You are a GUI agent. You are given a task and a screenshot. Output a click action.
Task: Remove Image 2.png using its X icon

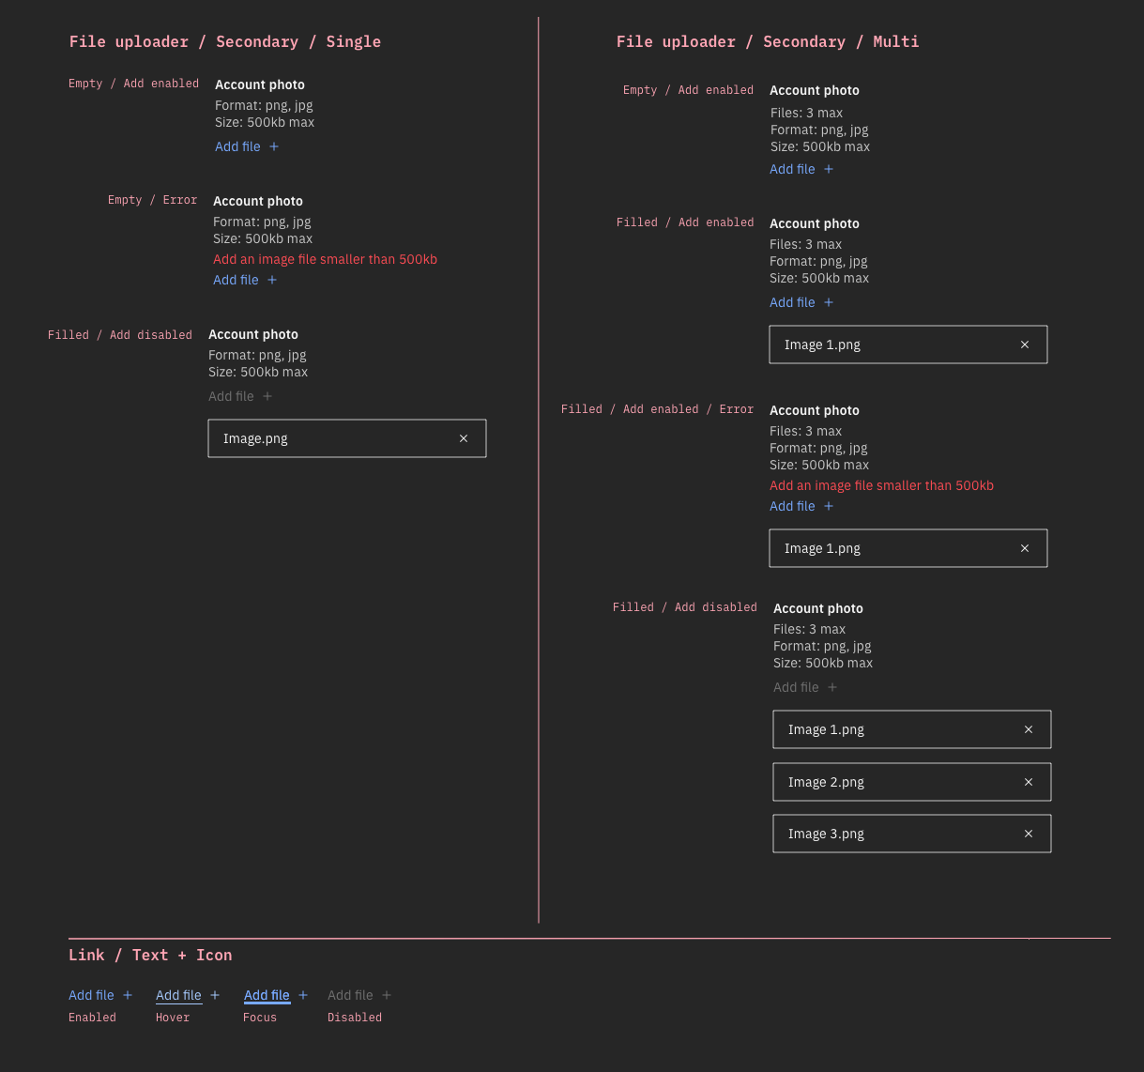pyautogui.click(x=1029, y=781)
